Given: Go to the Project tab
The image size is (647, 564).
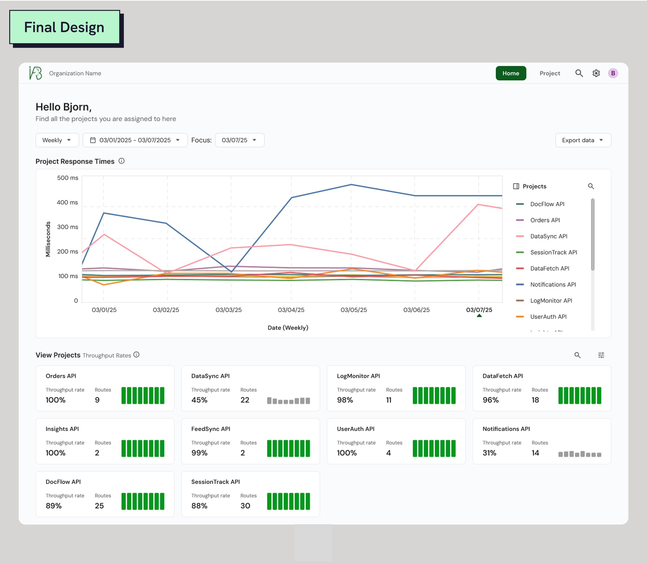Looking at the screenshot, I should [x=549, y=73].
